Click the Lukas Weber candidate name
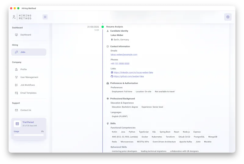The width and height of the screenshot is (244, 164). click(x=117, y=35)
